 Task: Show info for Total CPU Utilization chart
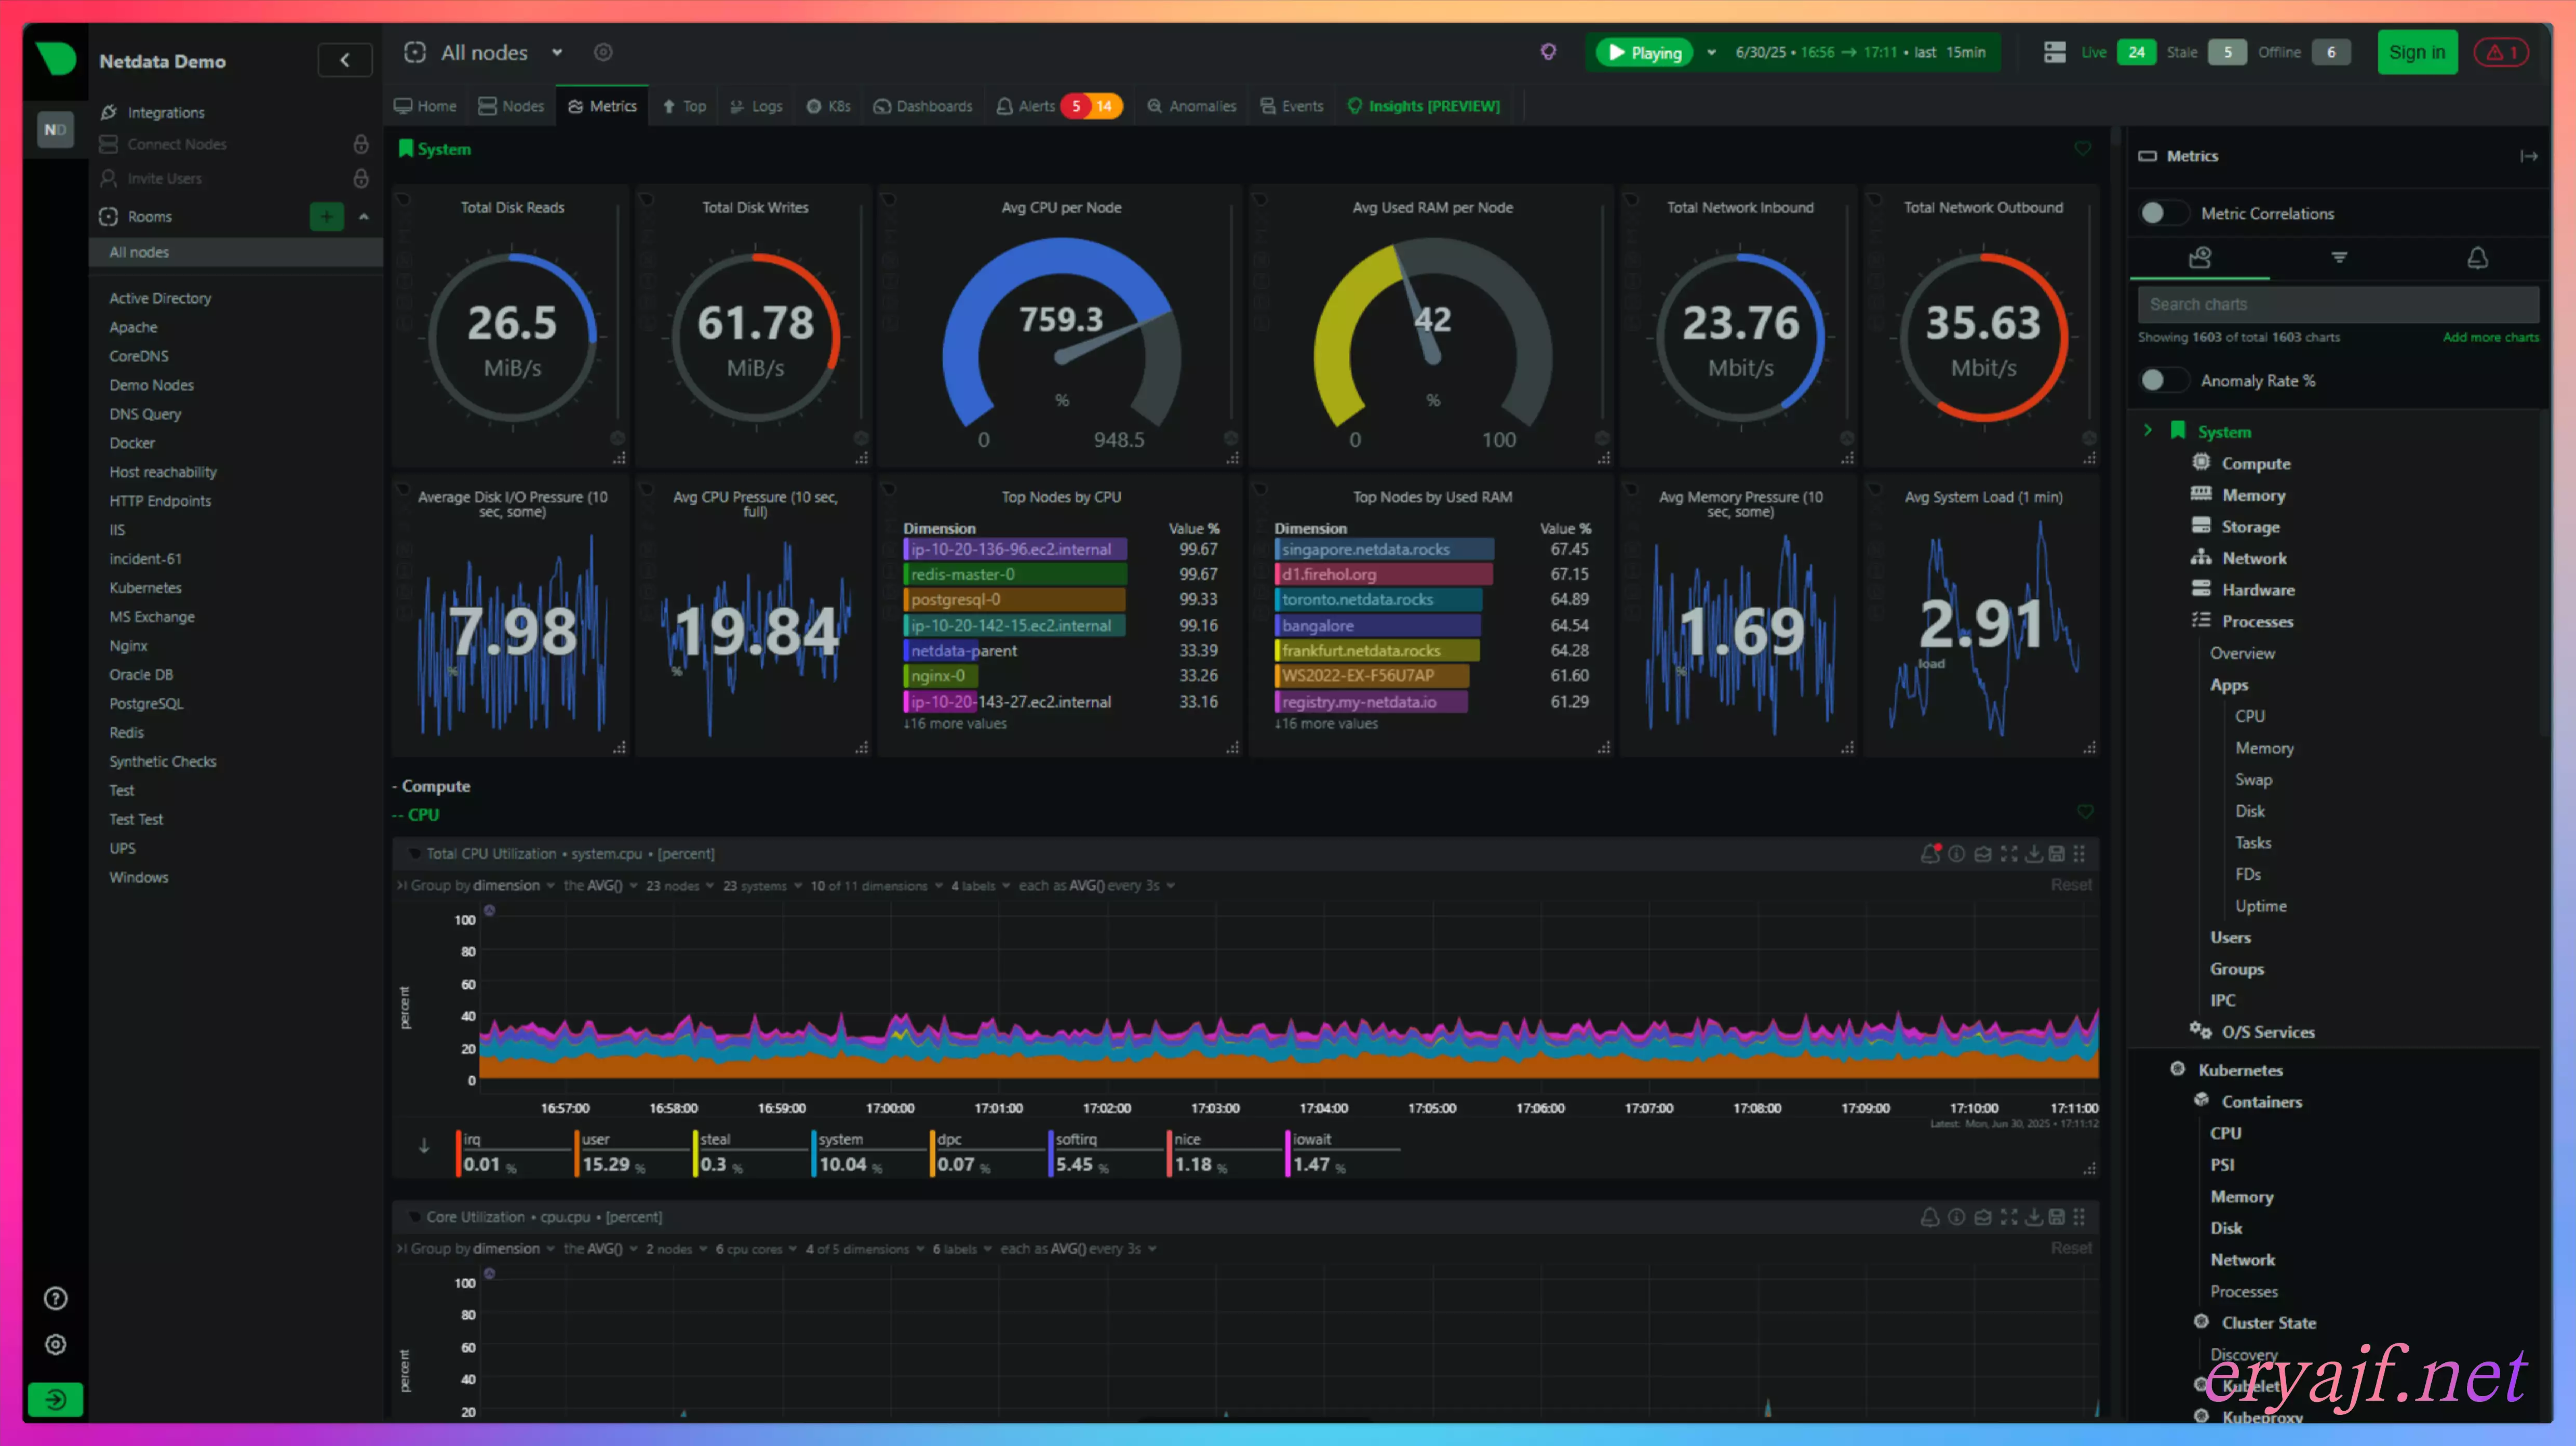1956,854
